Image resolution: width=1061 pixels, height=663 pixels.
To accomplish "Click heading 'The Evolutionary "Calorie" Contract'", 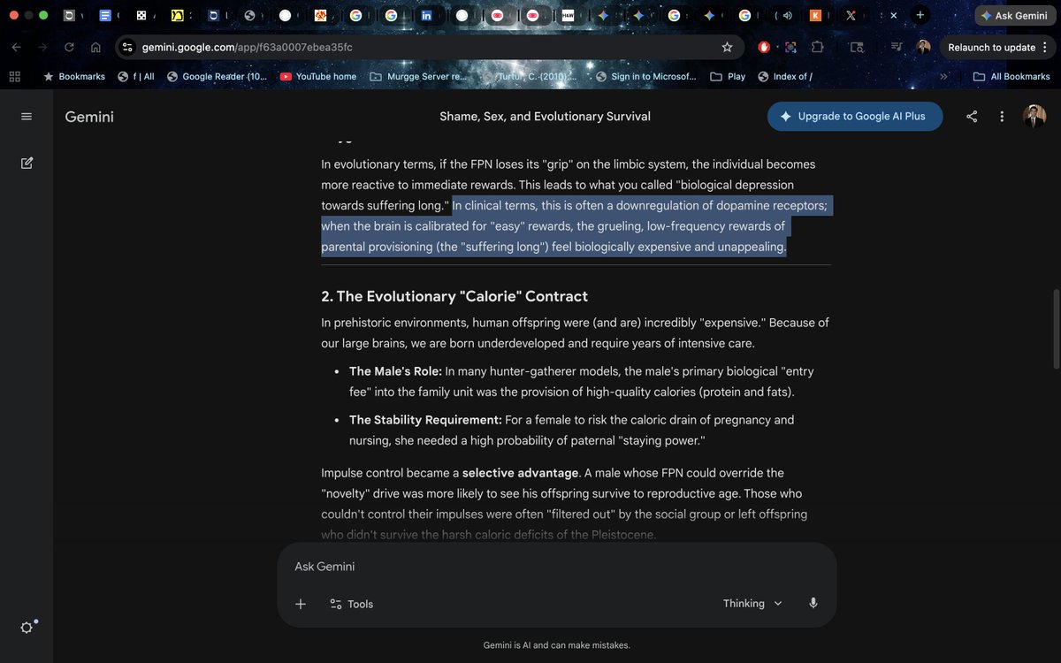I will [454, 296].
